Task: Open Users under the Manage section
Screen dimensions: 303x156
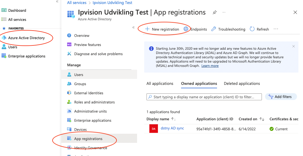Action: [99, 75]
